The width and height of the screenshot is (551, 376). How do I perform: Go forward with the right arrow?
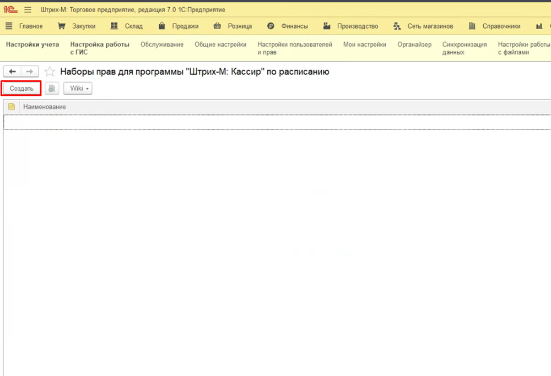30,72
